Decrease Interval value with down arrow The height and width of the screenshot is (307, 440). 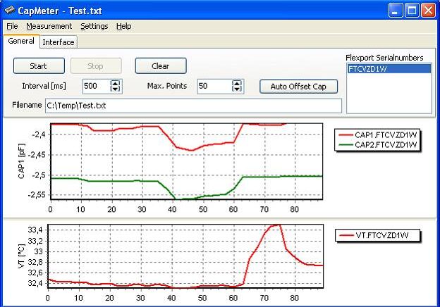point(116,89)
